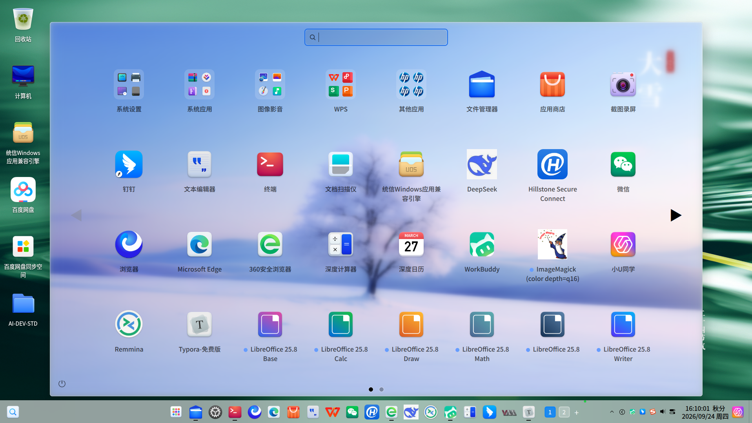Launch Hillstone Secure Connect from launcher
The image size is (752, 423).
[552, 164]
